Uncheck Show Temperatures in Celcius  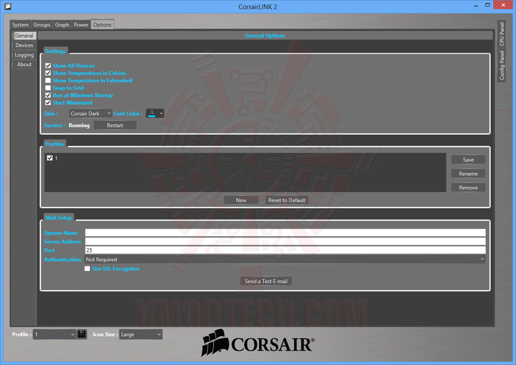[x=48, y=73]
